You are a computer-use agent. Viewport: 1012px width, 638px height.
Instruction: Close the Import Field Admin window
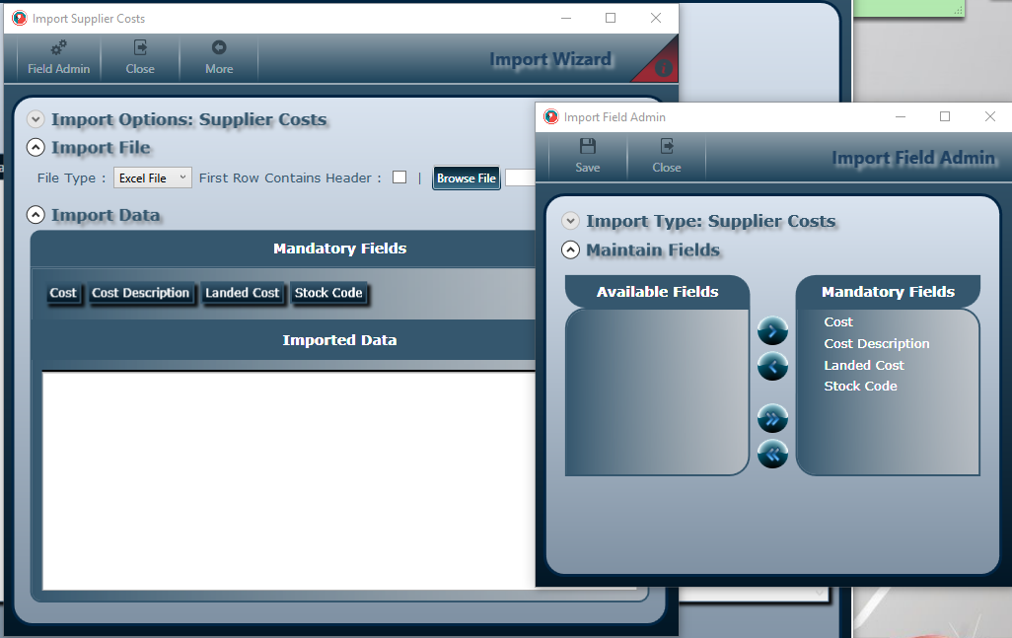tap(990, 116)
